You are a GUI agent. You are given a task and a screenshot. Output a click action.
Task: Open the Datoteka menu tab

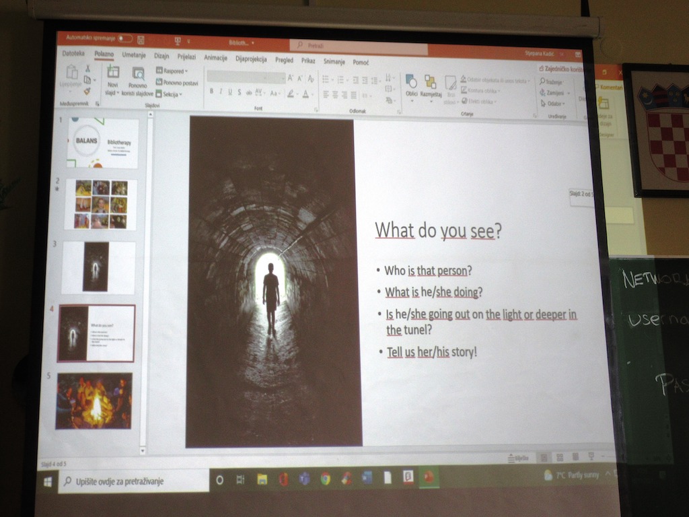point(73,53)
